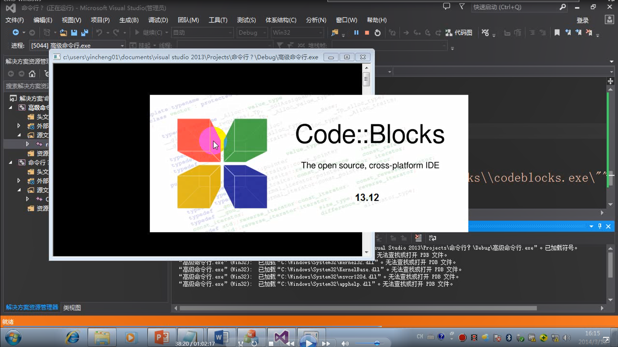Viewport: 618px width, 347px height.
Task: Open the Win32 platform dropdown
Action: tap(297, 33)
